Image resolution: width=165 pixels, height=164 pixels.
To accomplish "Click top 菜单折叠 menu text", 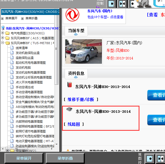I will tap(32, 18).
